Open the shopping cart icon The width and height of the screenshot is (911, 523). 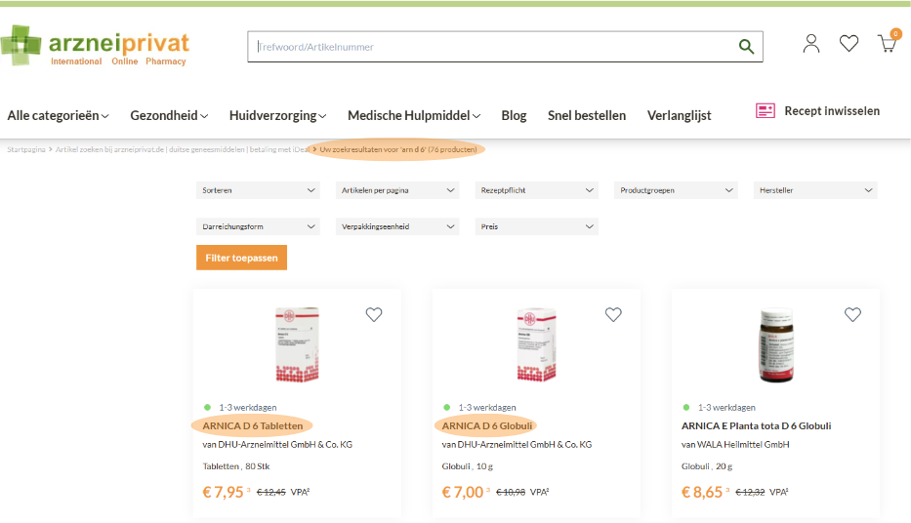point(888,44)
